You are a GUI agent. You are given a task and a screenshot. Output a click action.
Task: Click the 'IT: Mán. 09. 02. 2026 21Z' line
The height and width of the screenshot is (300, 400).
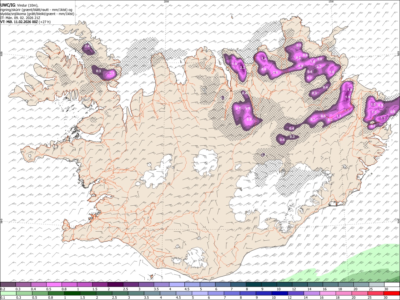tap(20, 18)
